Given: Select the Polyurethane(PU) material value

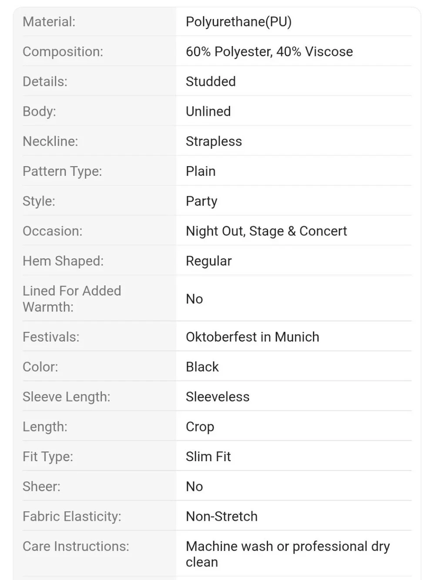Looking at the screenshot, I should click(x=238, y=22).
